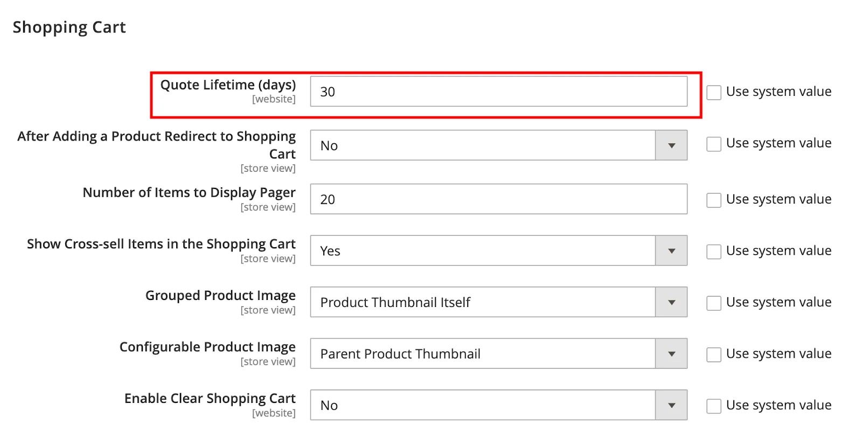
Task: Open the Configurable Product Image dropdown
Action: (483, 354)
